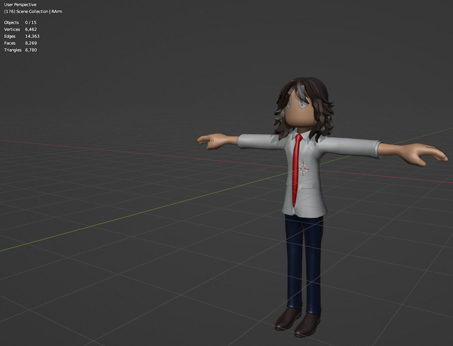The image size is (453, 346).
Task: Click the character's right eye
Action: coord(290,103)
